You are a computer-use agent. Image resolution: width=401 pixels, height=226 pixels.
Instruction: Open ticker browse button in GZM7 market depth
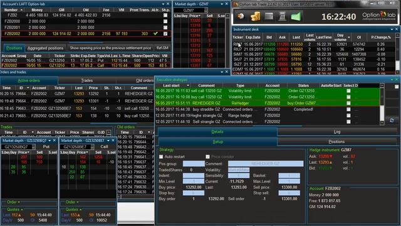(206, 10)
